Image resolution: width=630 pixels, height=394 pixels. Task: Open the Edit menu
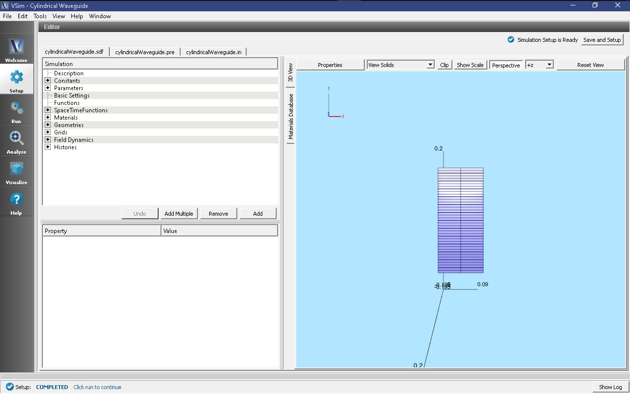(23, 16)
